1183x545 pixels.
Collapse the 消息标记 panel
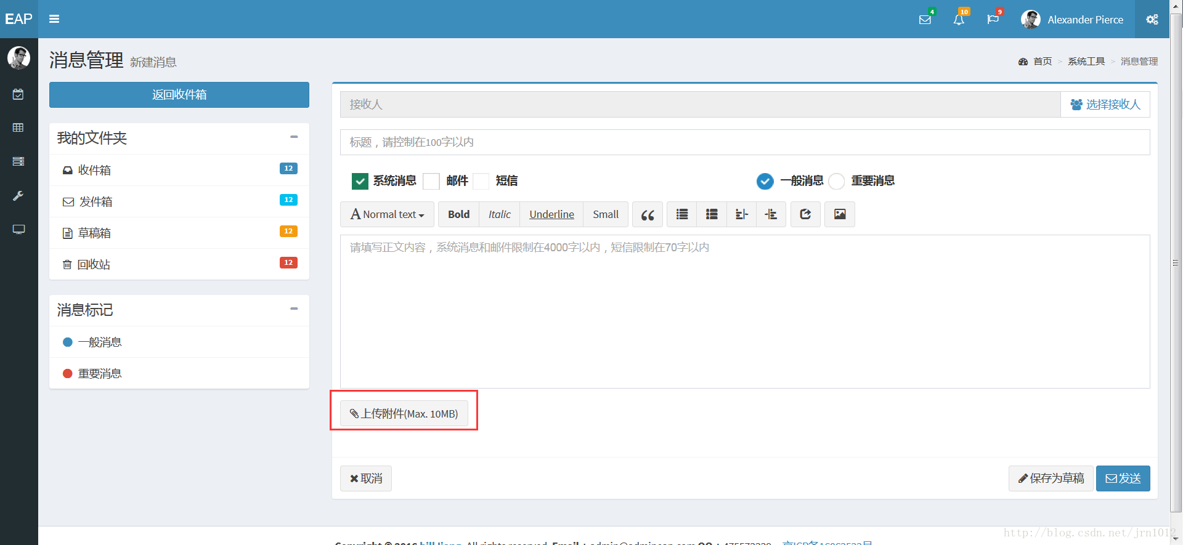tap(294, 309)
